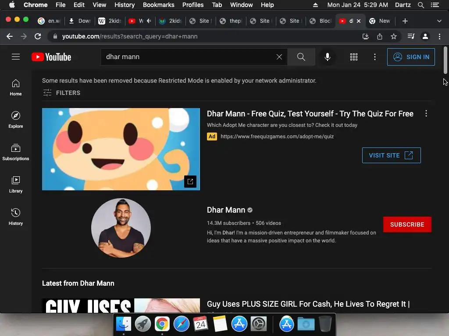The width and height of the screenshot is (449, 336).
Task: Open the YouTube hamburger guide menu
Action: point(16,57)
